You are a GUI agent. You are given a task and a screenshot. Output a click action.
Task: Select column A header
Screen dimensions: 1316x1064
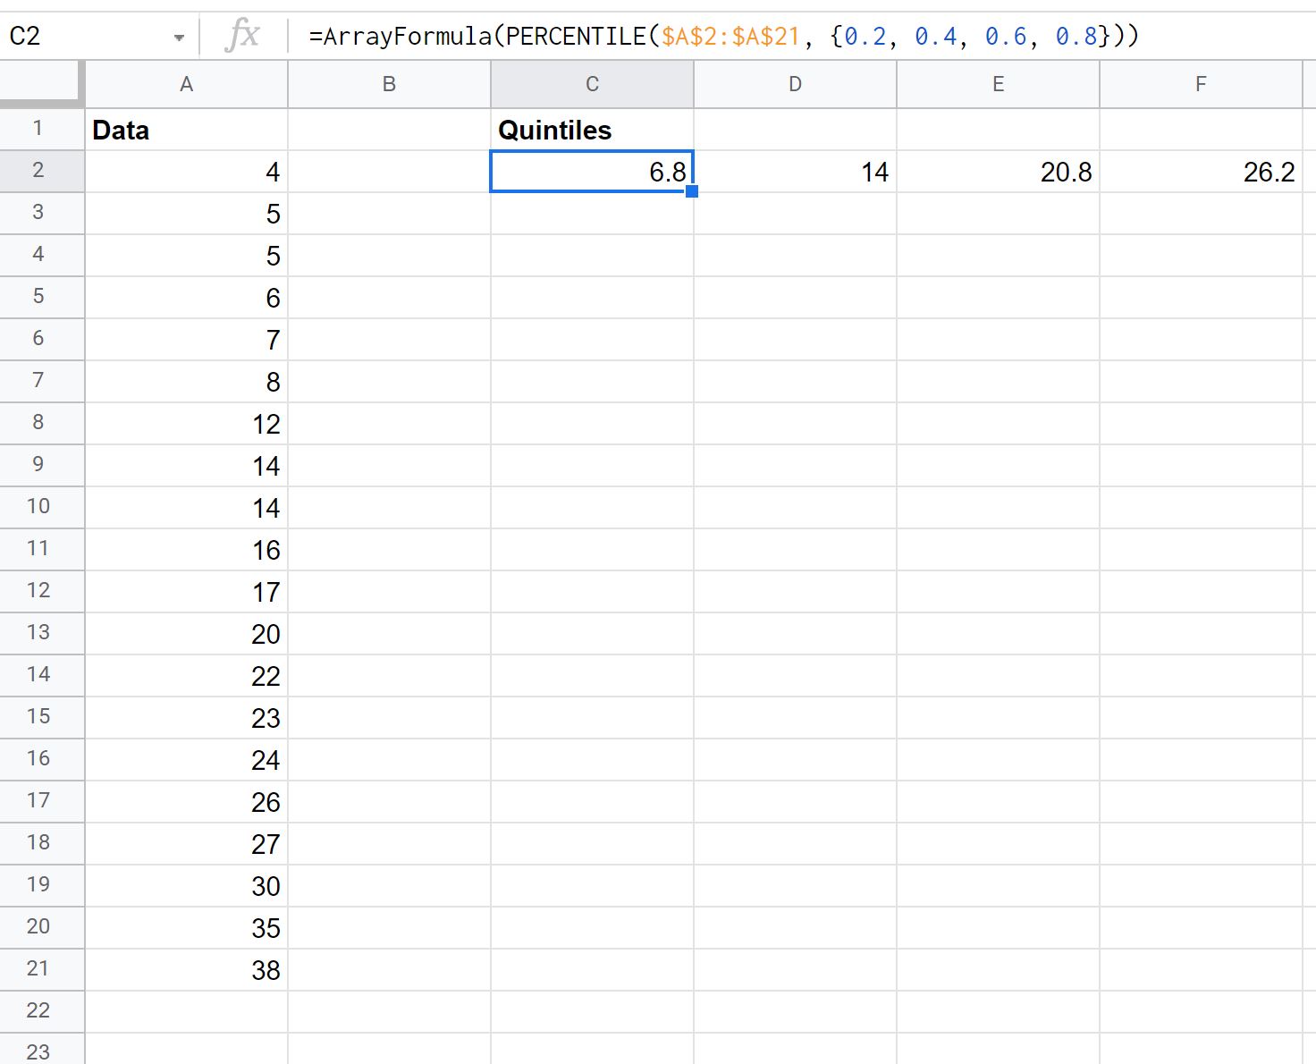point(185,83)
